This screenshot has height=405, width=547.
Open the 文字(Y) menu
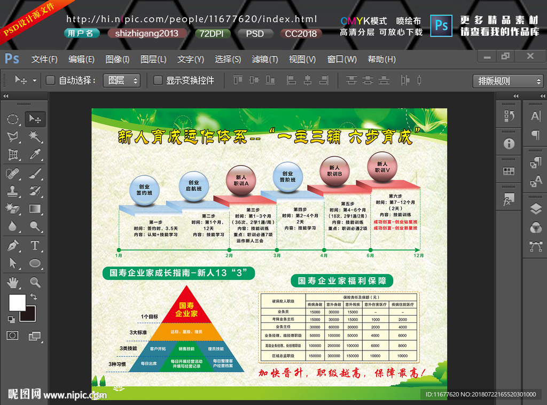191,59
